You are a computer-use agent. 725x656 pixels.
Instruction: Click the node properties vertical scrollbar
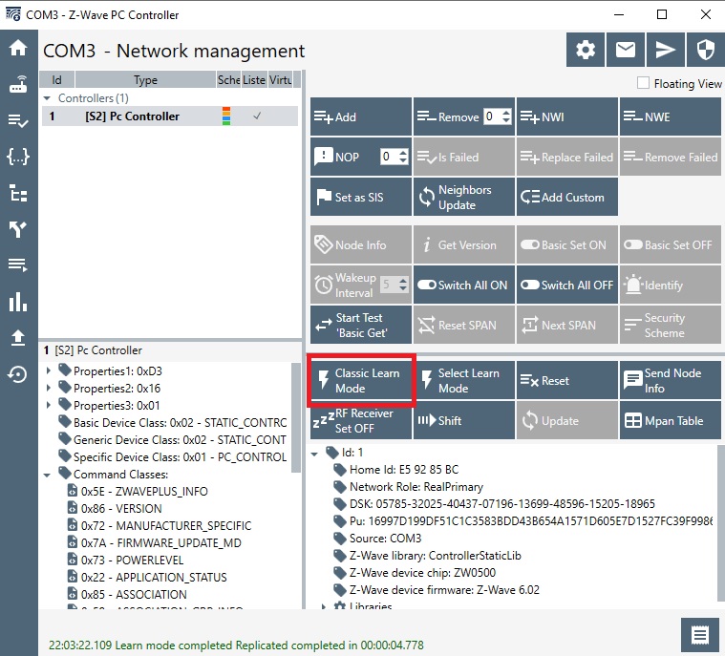click(x=296, y=418)
